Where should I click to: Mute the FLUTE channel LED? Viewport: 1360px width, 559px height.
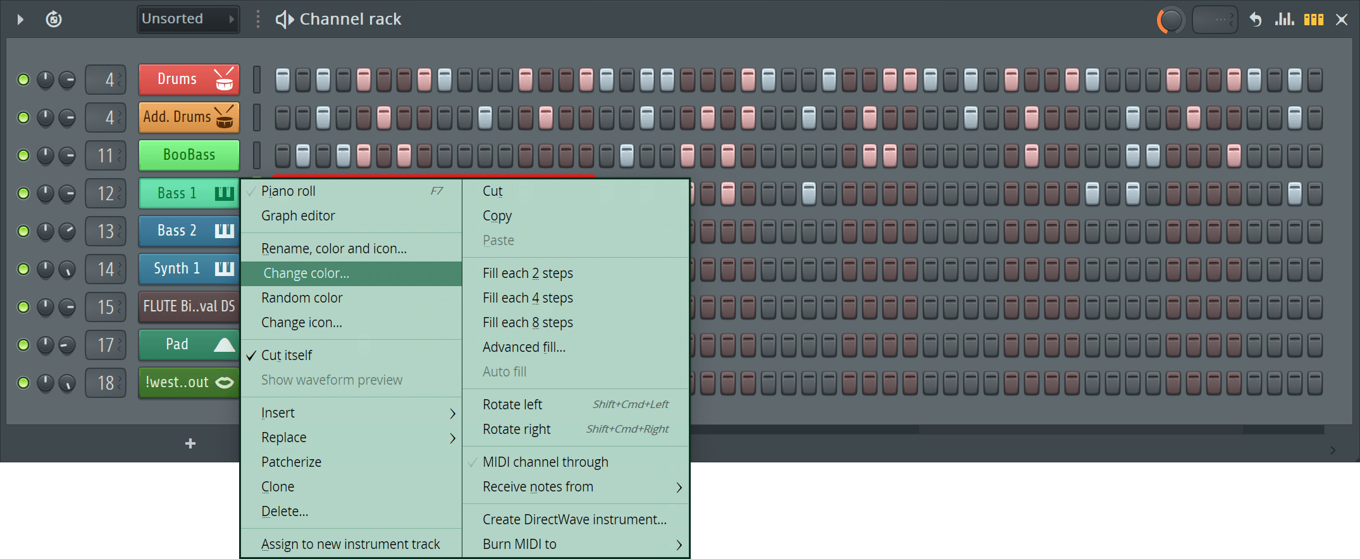coord(23,307)
